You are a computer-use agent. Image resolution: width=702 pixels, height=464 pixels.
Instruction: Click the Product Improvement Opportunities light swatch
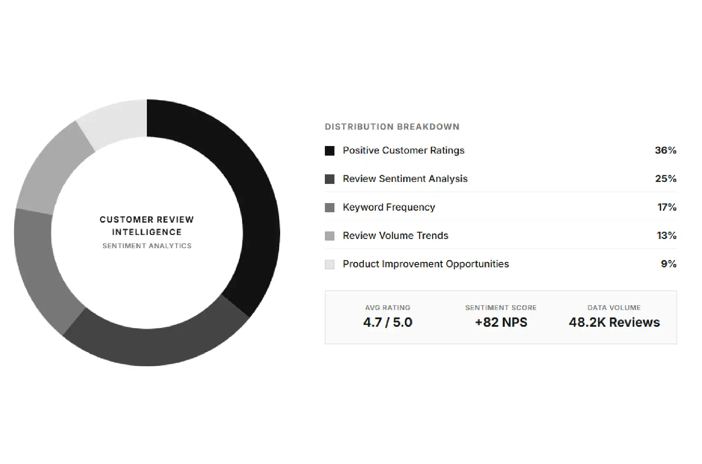tap(330, 264)
